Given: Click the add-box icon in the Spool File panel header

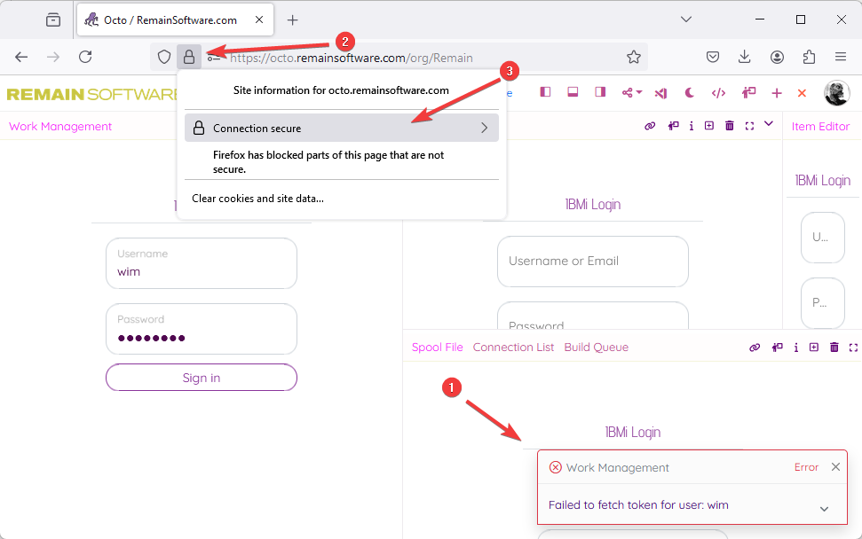Looking at the screenshot, I should tap(814, 347).
